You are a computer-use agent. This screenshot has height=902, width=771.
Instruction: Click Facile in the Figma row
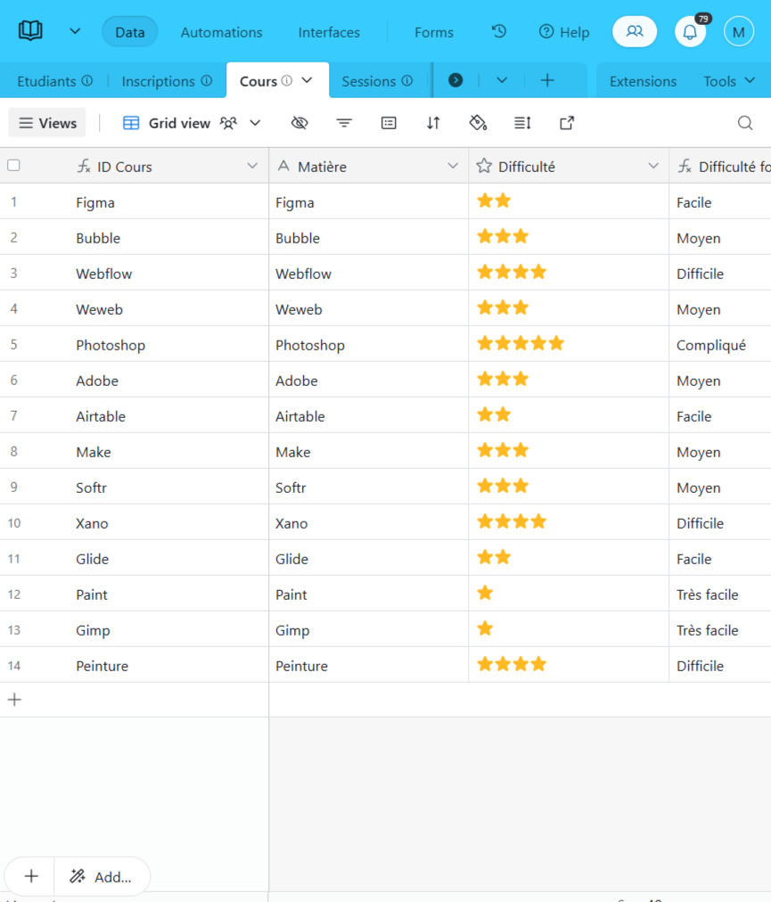pos(693,202)
